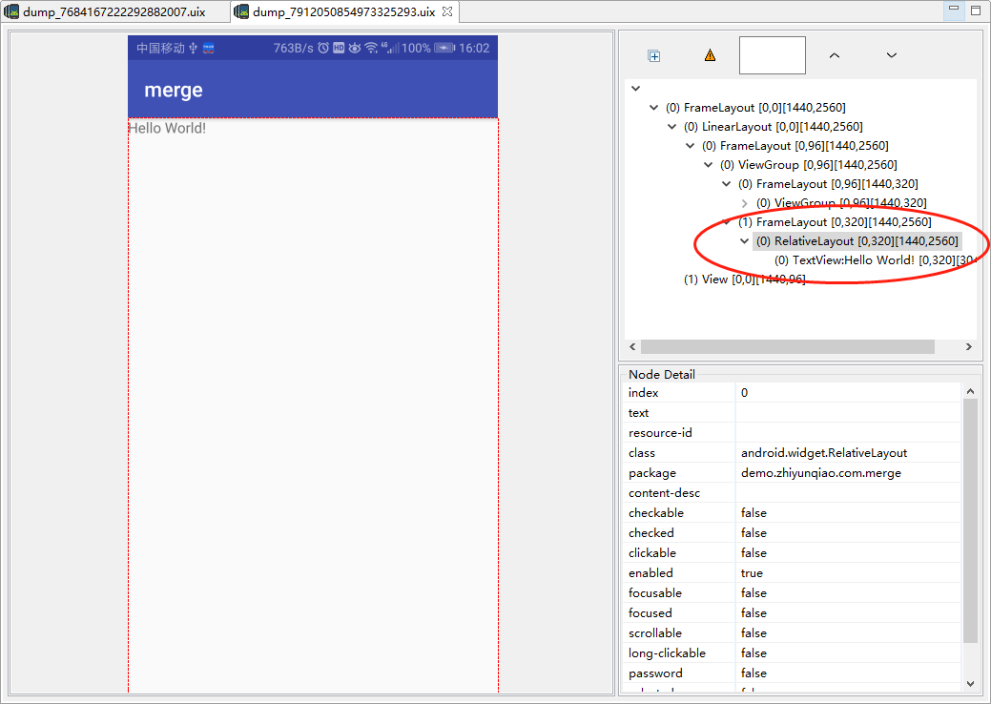Click the battery icon in device status bar

(x=444, y=48)
